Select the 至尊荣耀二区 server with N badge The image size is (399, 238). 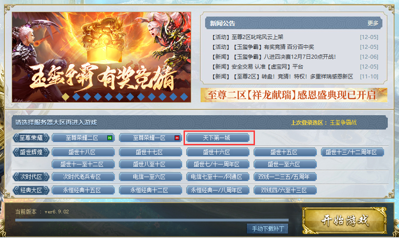[x=83, y=138]
